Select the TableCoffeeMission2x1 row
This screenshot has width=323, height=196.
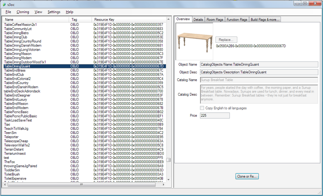point(85,25)
